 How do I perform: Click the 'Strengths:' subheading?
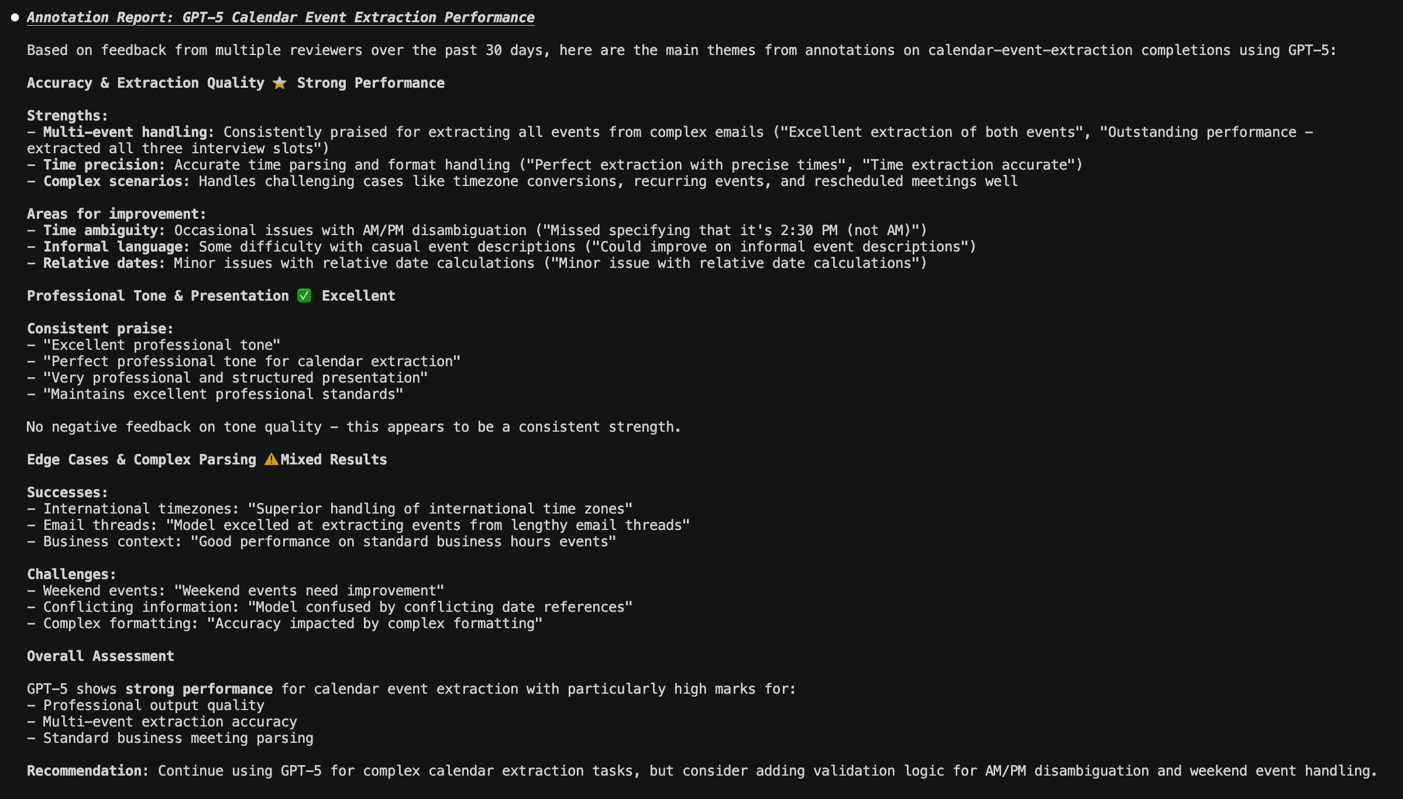point(67,116)
